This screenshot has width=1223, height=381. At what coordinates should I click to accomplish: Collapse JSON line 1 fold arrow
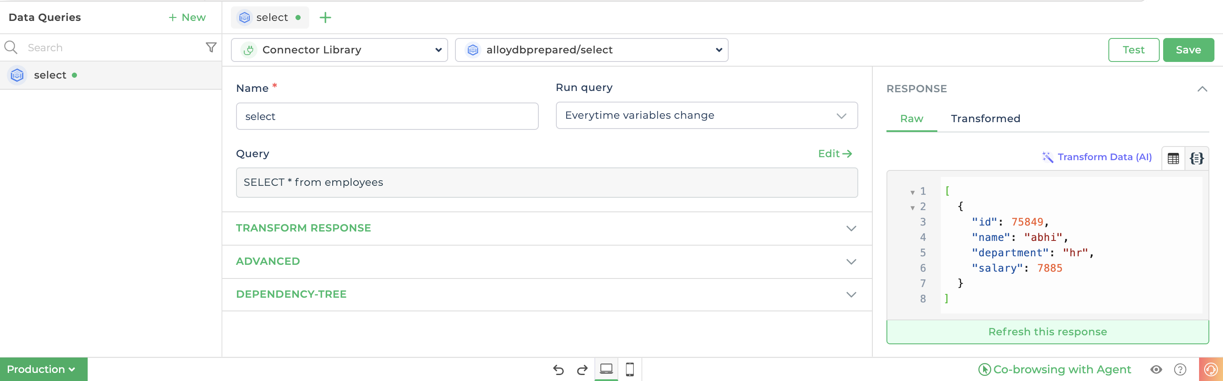pyautogui.click(x=913, y=192)
